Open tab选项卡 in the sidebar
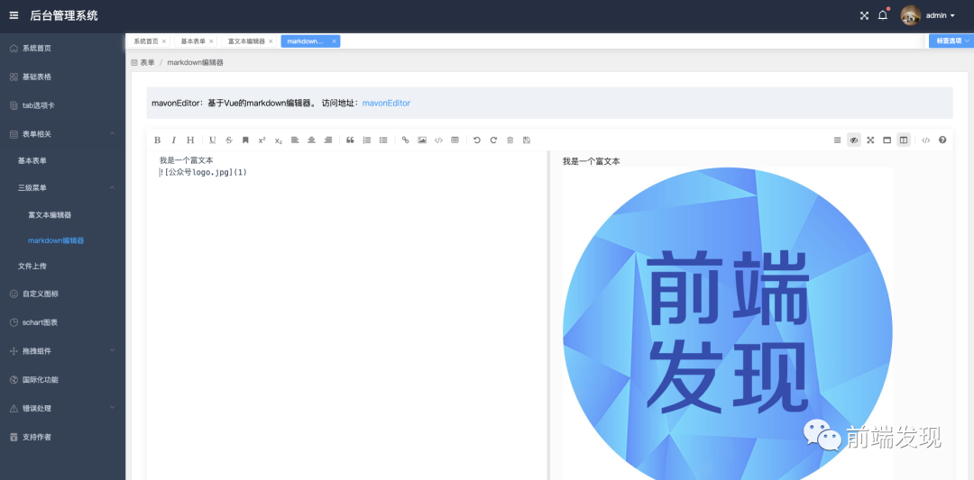Viewport: 974px width, 480px height. (62, 105)
